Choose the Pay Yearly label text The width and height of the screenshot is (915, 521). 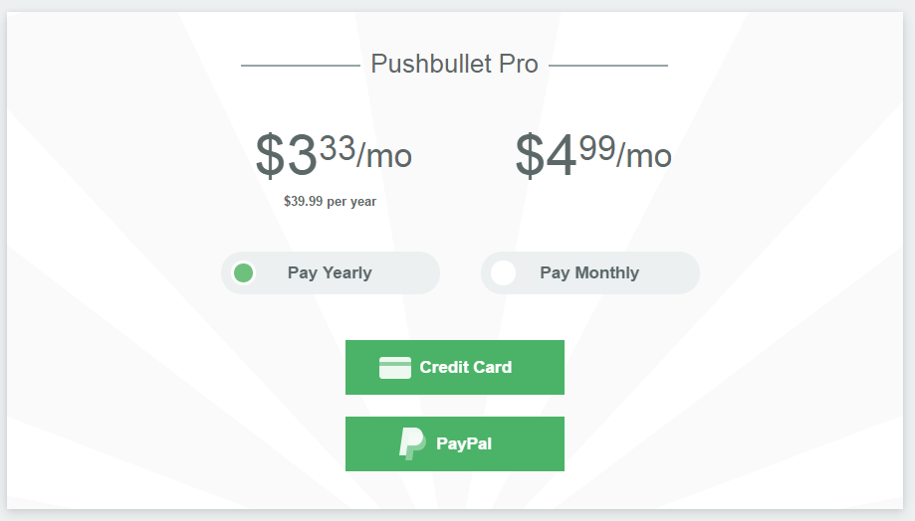(330, 272)
